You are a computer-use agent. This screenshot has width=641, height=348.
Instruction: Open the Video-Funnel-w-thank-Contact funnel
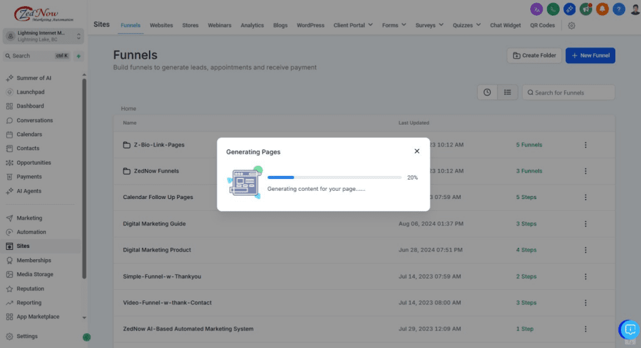[x=167, y=302]
